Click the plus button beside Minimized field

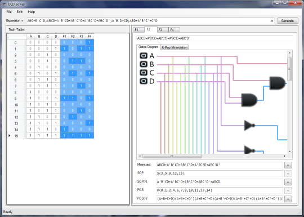288,165
